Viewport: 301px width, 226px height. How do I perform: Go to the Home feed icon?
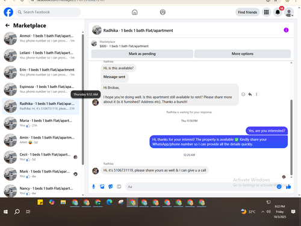[135, 12]
